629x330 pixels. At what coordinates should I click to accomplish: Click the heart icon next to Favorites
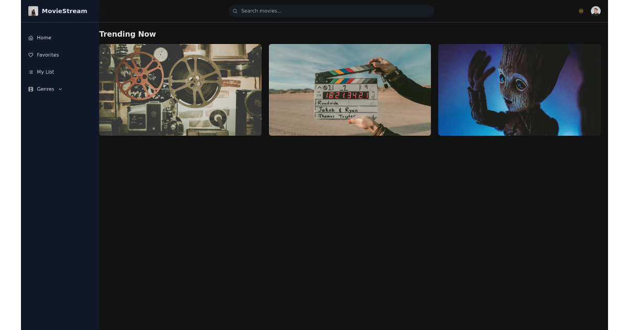coord(31,54)
